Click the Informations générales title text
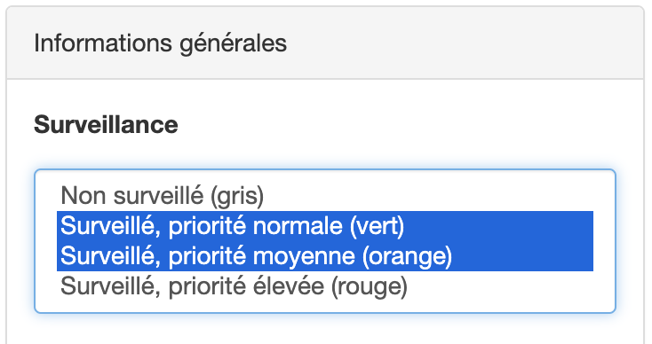 [160, 44]
